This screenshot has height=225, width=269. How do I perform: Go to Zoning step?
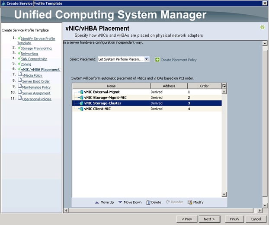point(26,64)
